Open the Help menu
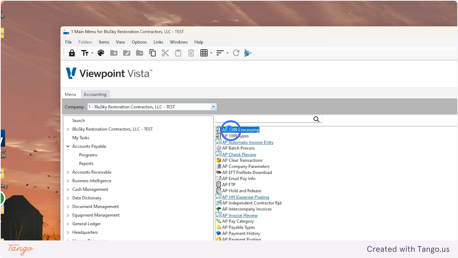This screenshot has height=258, width=458. pyautogui.click(x=198, y=42)
